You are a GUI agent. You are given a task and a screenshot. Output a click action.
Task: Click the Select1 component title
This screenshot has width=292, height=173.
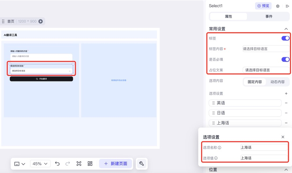[x=216, y=6]
